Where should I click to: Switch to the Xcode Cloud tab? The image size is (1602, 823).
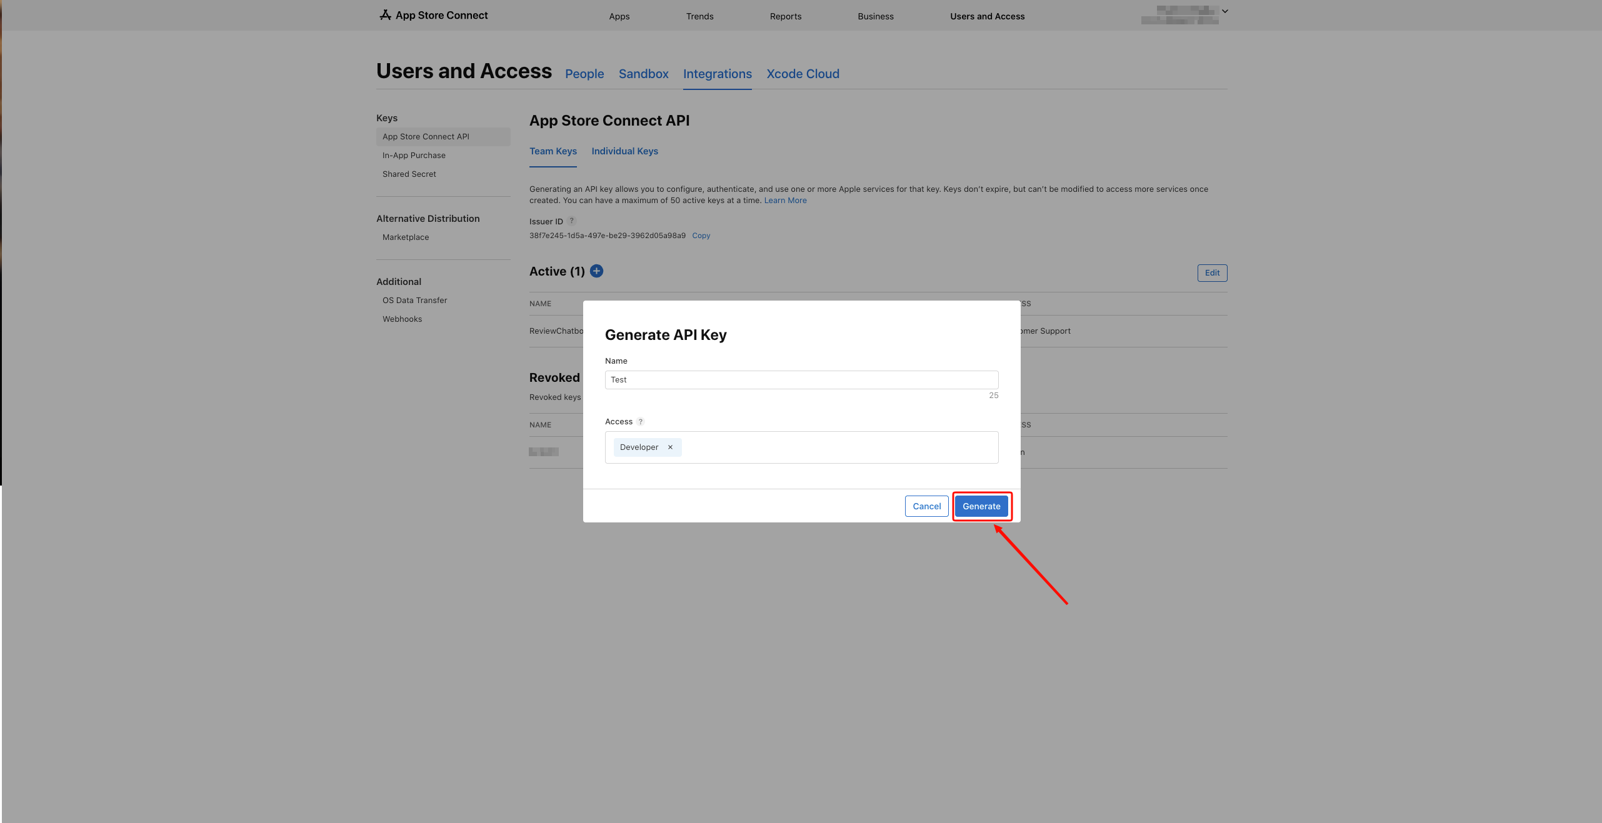(x=803, y=74)
